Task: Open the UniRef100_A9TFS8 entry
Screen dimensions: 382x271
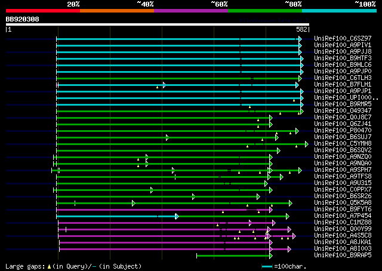Action: click(343, 177)
